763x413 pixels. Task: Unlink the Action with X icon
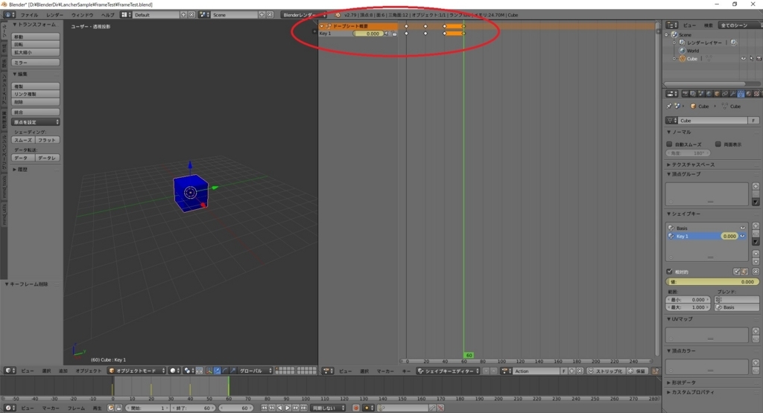click(580, 371)
